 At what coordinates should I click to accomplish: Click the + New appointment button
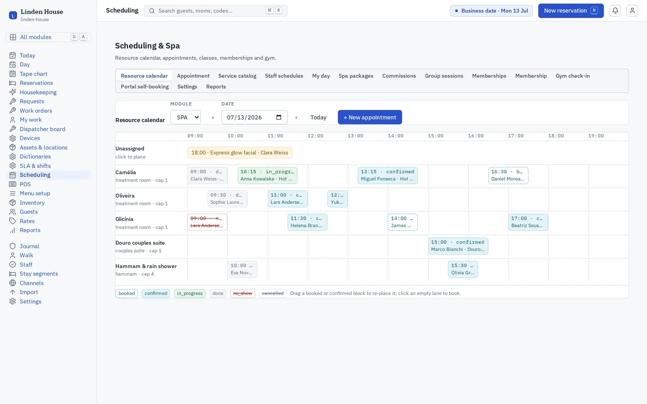pos(370,117)
